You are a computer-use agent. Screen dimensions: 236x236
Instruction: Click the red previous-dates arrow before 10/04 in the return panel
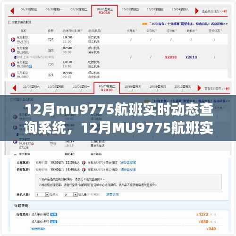tap(14, 88)
